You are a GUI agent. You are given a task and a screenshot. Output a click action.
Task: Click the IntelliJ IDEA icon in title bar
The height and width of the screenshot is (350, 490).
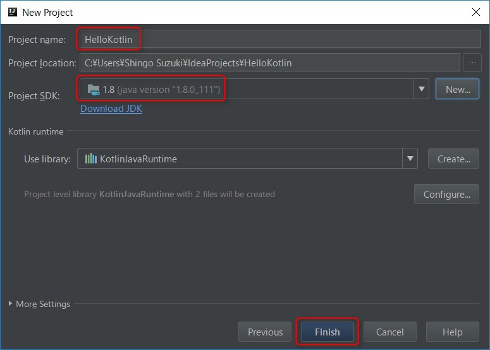point(13,12)
